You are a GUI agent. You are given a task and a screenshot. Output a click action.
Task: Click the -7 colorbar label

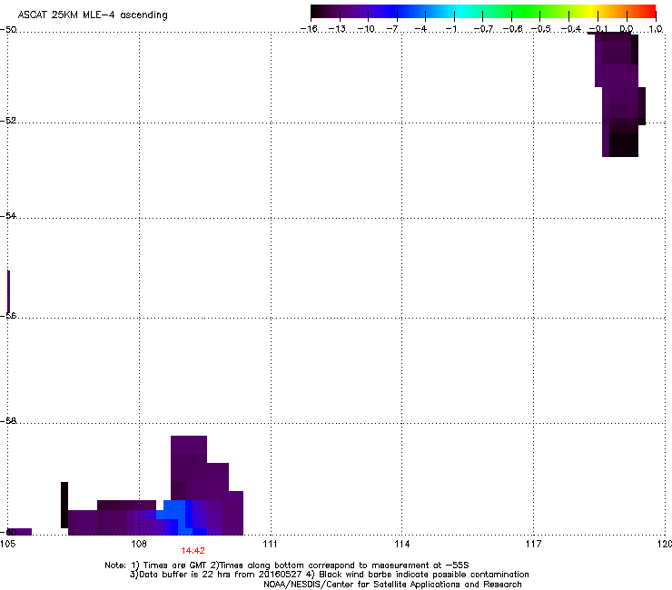pyautogui.click(x=392, y=29)
